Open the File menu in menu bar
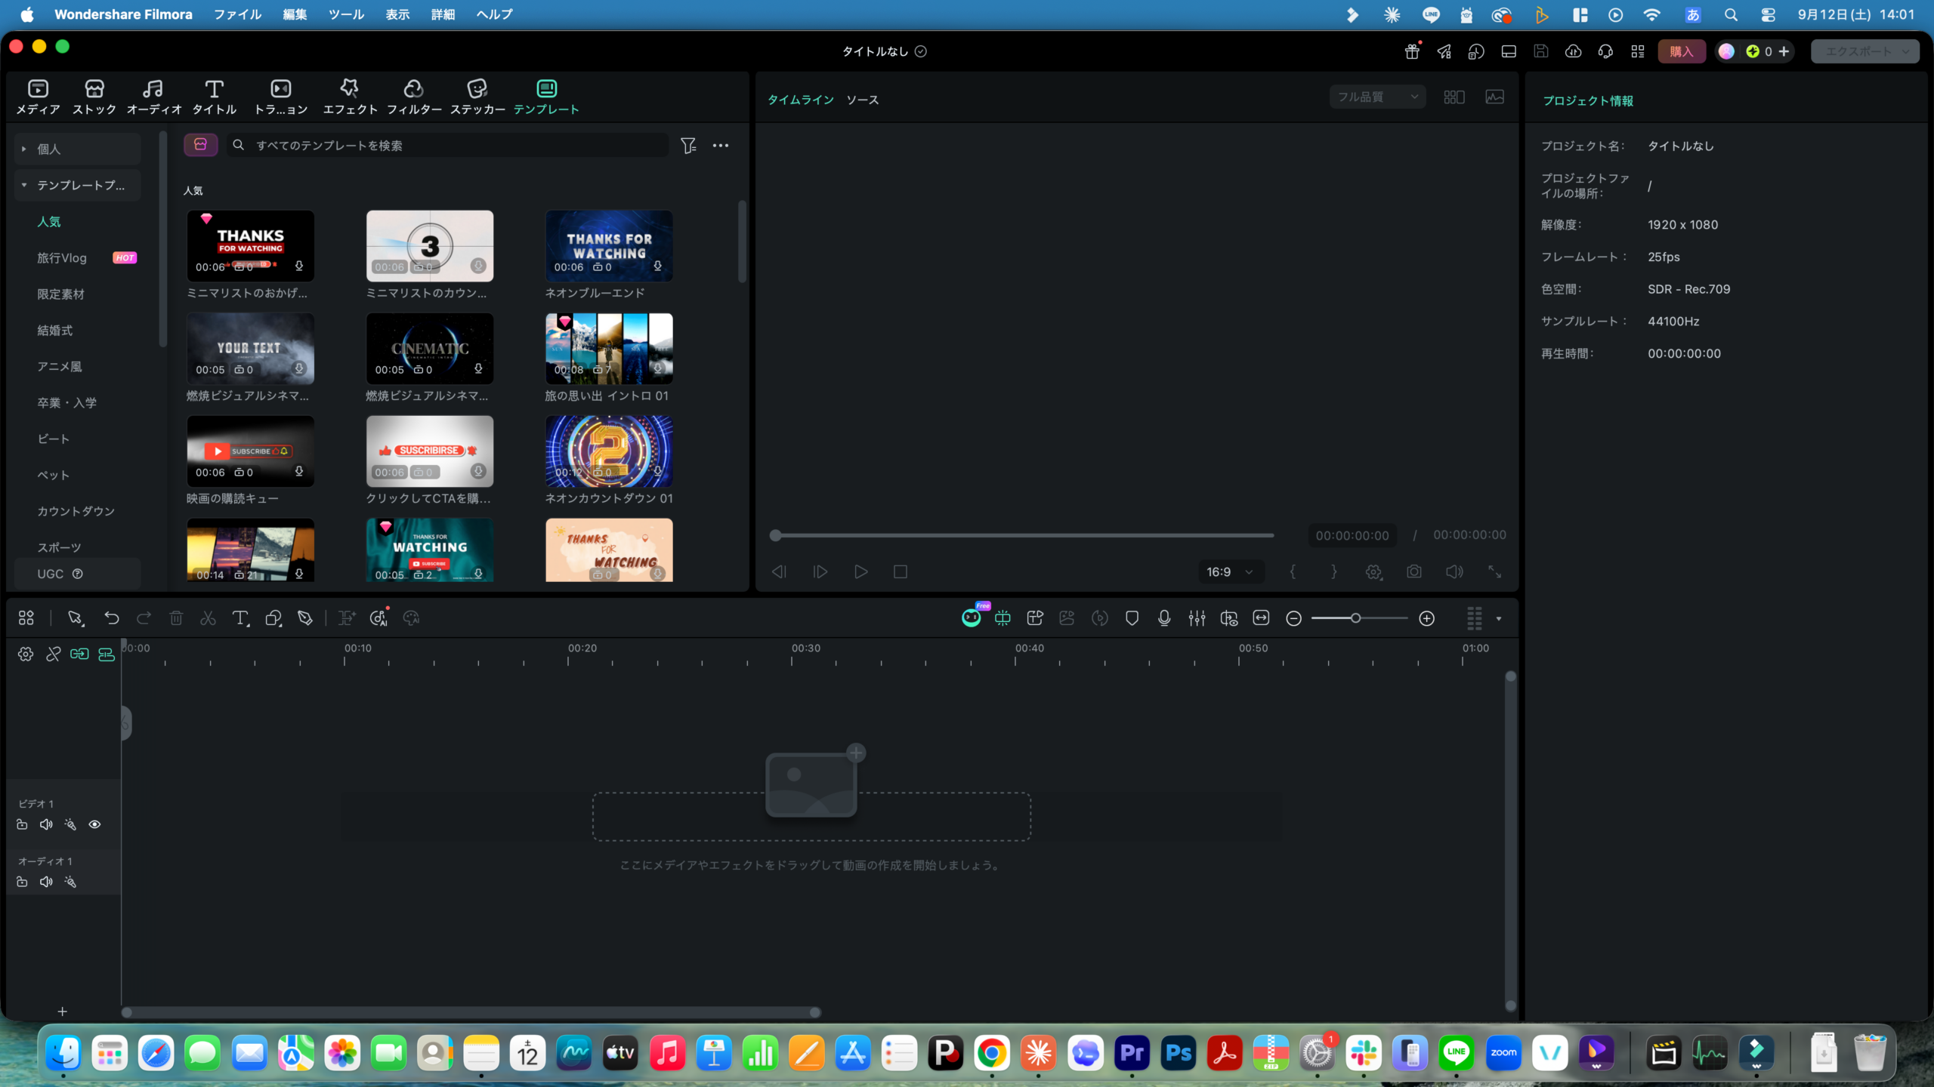Screen dimensions: 1934x1087 click(237, 14)
